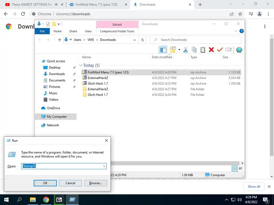Screen dimensions: 274x205
Task: Click Chrome's reload page button
Action: (x=23, y=14)
